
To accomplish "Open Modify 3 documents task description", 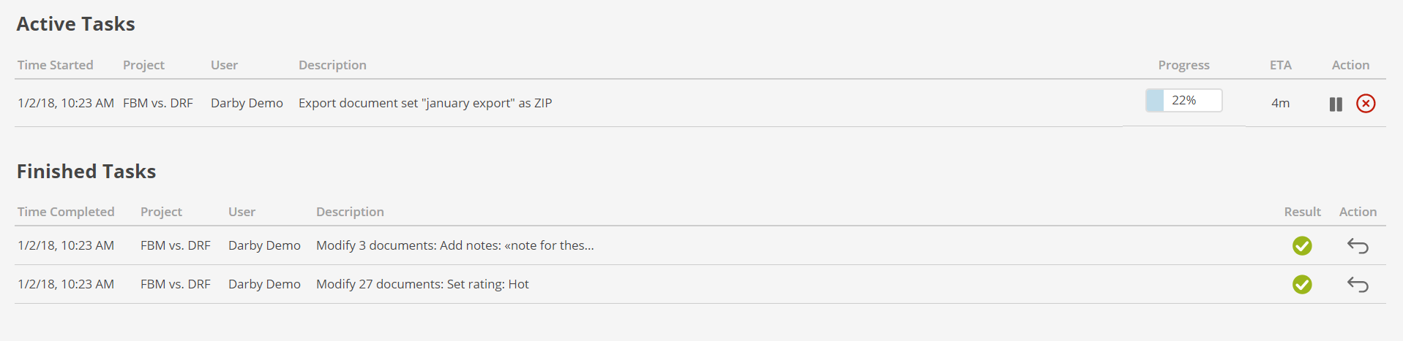I will [x=454, y=245].
